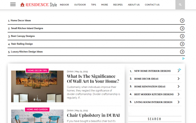This screenshot has width=196, height=123.
Task: Click arrow icon beside Luxury Kitchen Design Ideas
Action: 182,52
